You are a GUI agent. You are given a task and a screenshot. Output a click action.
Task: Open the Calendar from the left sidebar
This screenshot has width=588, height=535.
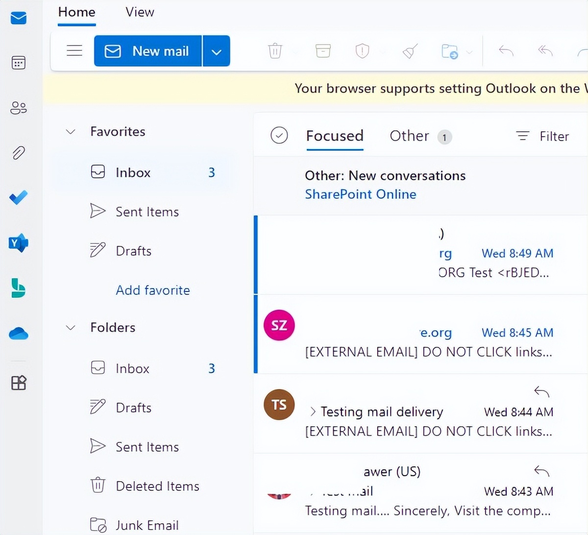(x=19, y=63)
